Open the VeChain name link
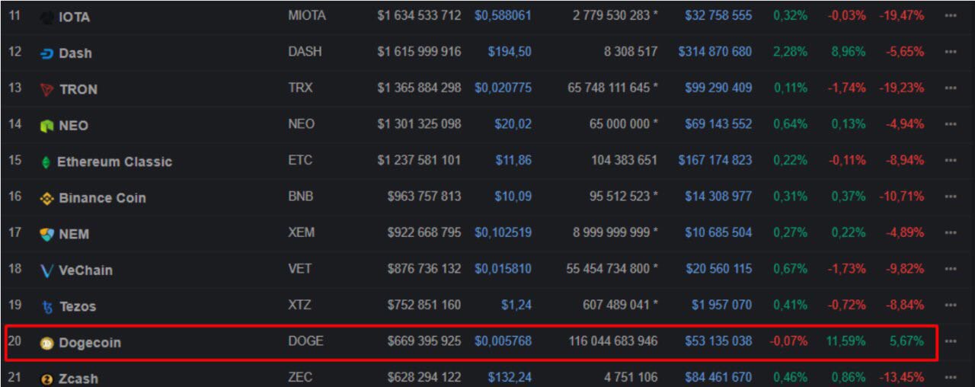The image size is (975, 387). (x=86, y=270)
